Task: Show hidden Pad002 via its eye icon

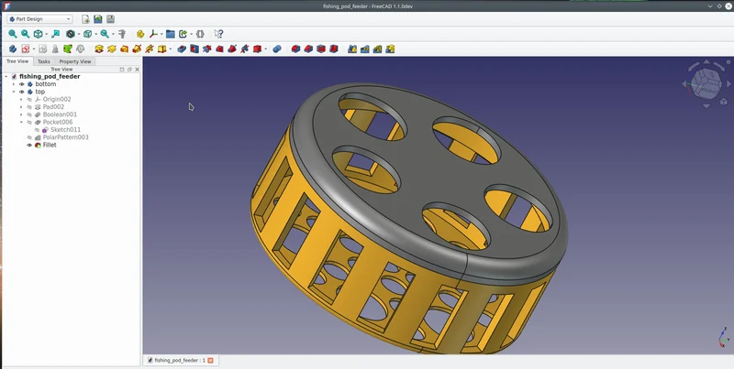Action: [29, 107]
